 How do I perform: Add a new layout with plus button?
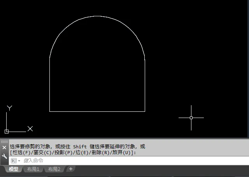click(70, 169)
